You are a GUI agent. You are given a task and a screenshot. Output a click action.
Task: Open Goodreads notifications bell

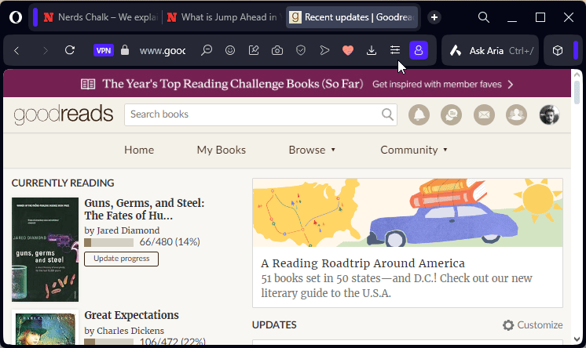(x=419, y=114)
